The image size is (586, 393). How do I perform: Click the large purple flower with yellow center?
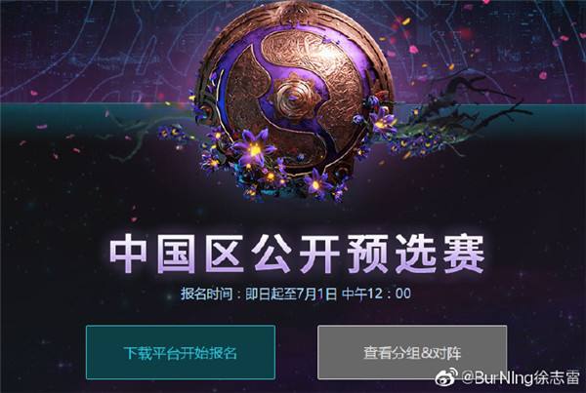(x=255, y=148)
